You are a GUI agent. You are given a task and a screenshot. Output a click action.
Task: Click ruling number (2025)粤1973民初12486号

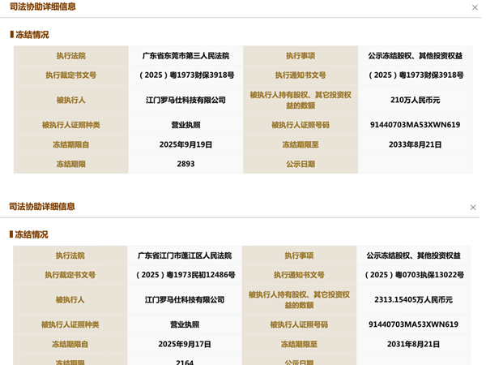pyautogui.click(x=185, y=275)
